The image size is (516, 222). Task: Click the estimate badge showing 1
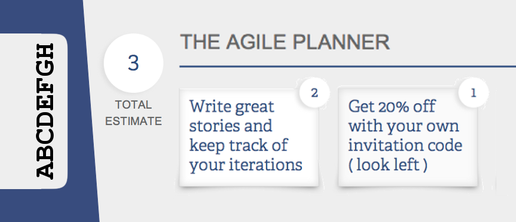(473, 93)
